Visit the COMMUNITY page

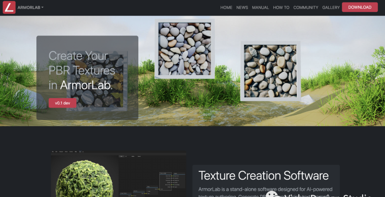(x=306, y=7)
